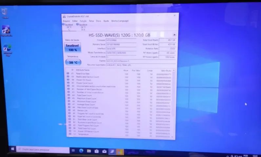Image resolution: width=261 pixels, height=157 pixels.
Task: Select the Minimum Erase Count row
Action: point(120,102)
